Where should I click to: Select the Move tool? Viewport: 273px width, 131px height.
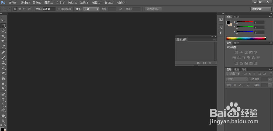[3, 20]
